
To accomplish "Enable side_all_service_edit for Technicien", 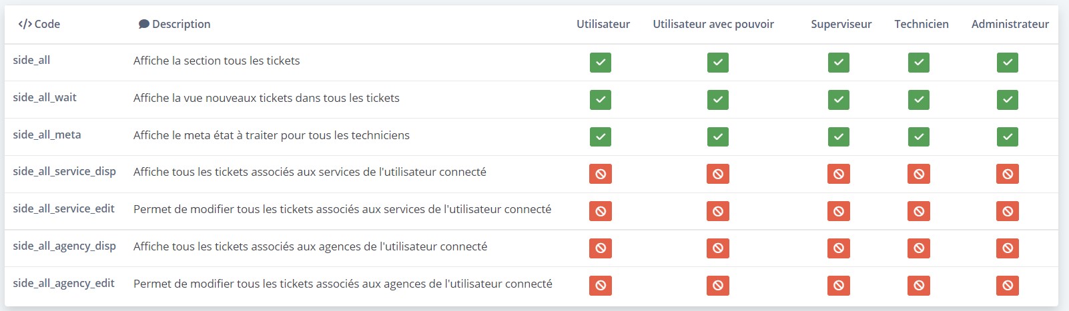I will click(919, 211).
